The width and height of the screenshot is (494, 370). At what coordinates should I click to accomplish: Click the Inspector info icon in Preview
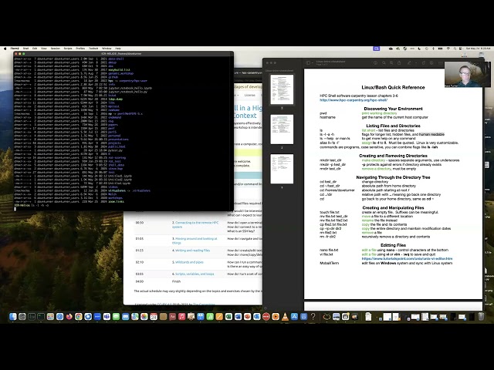(x=376, y=63)
